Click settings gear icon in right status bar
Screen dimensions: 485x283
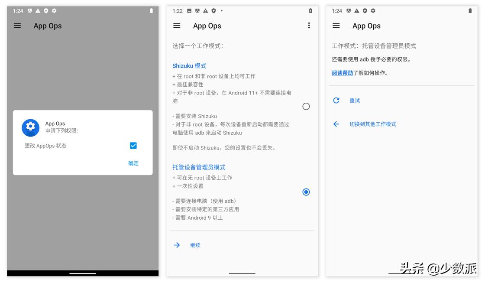(x=373, y=11)
